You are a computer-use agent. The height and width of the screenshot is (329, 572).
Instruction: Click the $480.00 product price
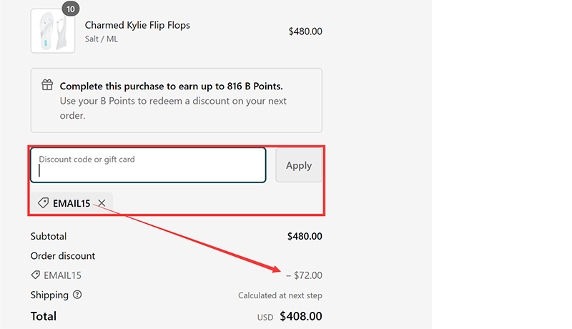tap(305, 31)
